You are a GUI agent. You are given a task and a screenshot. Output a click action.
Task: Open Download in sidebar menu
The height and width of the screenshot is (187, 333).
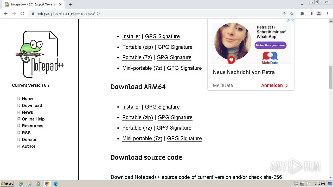32,105
